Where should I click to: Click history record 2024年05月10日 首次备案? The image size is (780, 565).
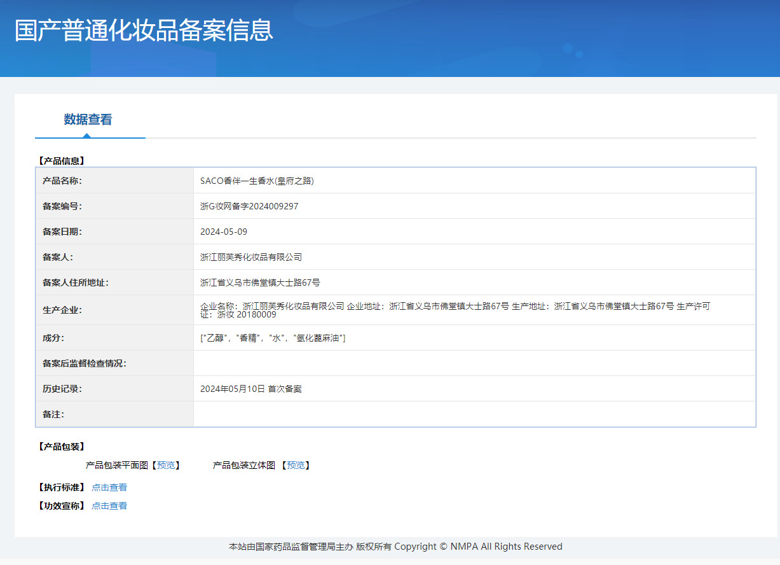coord(251,389)
